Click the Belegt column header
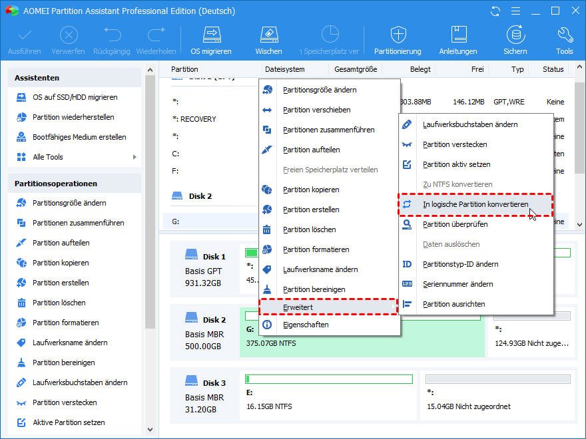The width and height of the screenshot is (586, 439). [420, 69]
